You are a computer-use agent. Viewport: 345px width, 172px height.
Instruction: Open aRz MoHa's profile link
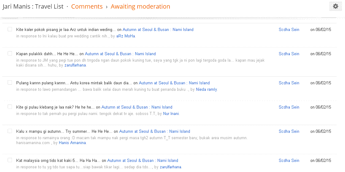125,36
